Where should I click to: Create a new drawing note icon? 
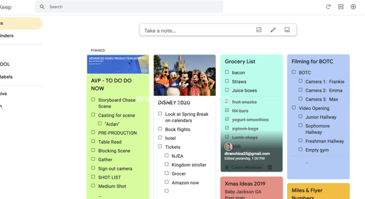pyautogui.click(x=273, y=30)
